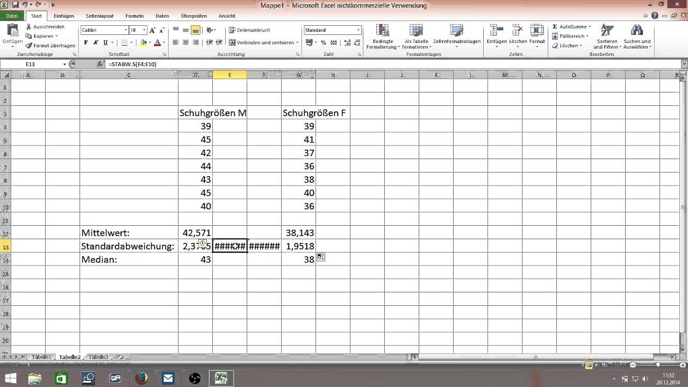Screen dimensions: 688x387
Task: Open Bedingte Formatierung menu
Action: click(383, 37)
